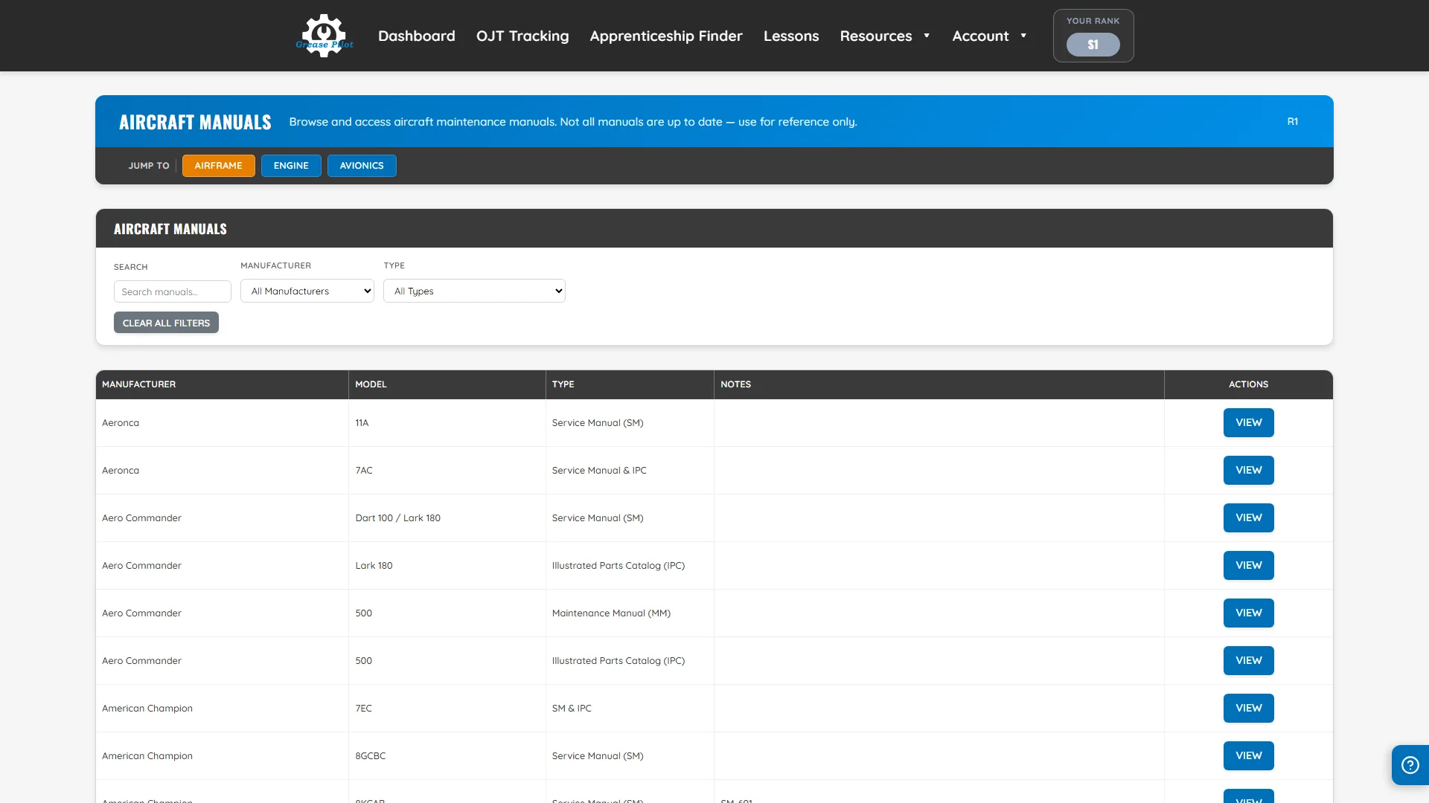Image resolution: width=1429 pixels, height=803 pixels.
Task: Open the help question-mark widget
Action: point(1410,765)
